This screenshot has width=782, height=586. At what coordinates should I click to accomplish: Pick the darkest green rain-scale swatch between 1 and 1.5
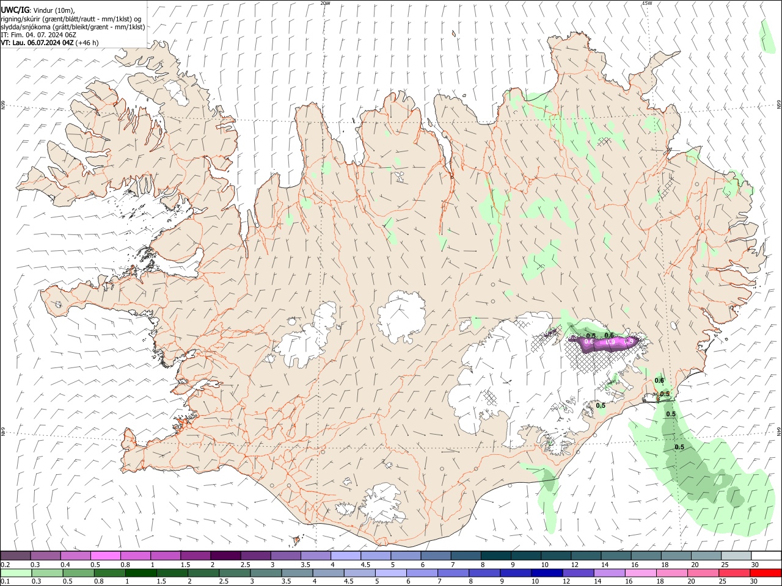coord(141,573)
